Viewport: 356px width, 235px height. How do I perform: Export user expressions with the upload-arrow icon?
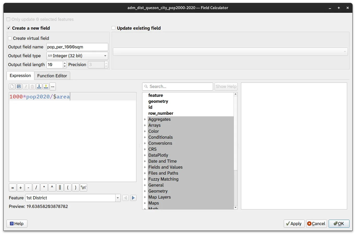click(x=46, y=87)
